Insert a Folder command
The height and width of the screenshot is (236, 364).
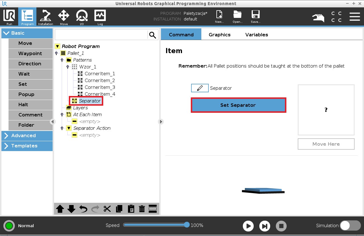tap(30, 125)
